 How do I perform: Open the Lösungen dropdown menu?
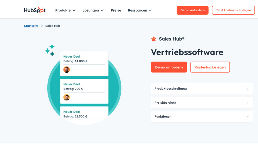click(x=93, y=10)
